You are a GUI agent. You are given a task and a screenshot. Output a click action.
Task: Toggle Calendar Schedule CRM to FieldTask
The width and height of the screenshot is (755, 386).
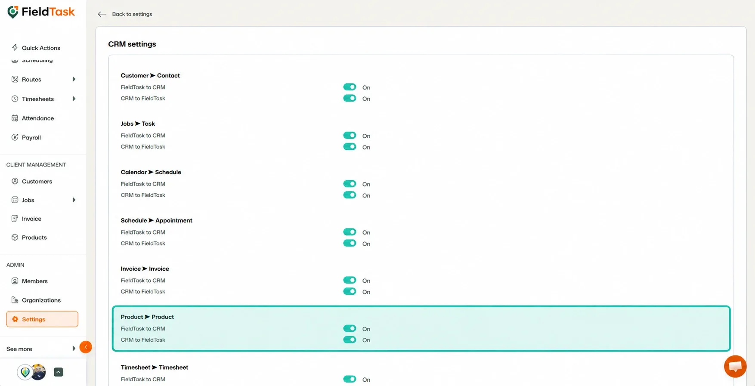350,195
